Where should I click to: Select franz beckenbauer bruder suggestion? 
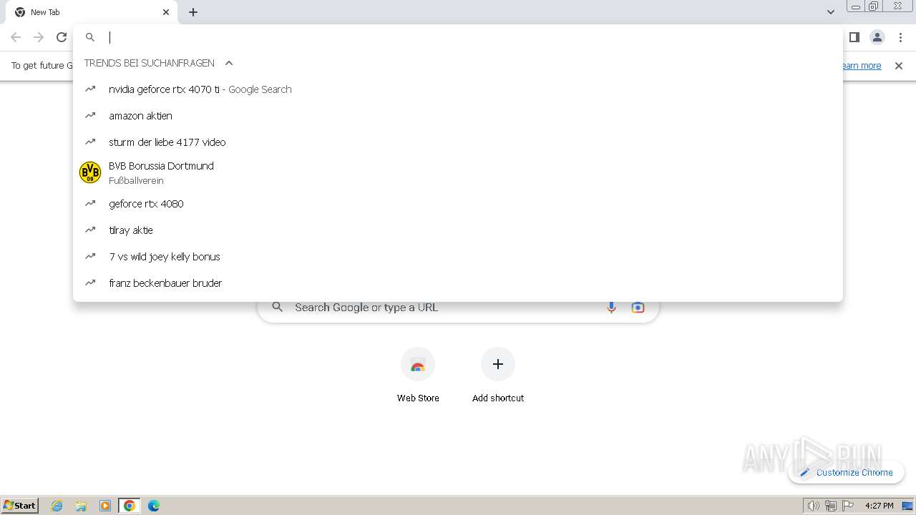[x=458, y=283]
